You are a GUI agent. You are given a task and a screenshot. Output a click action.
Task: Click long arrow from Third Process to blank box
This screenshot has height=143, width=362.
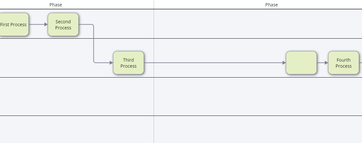coord(214,63)
